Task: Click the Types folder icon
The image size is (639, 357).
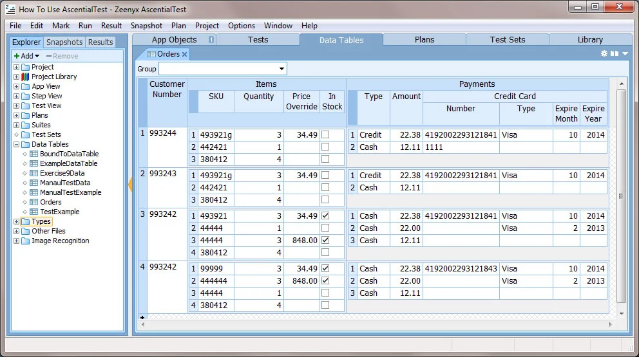Action: pyautogui.click(x=26, y=221)
